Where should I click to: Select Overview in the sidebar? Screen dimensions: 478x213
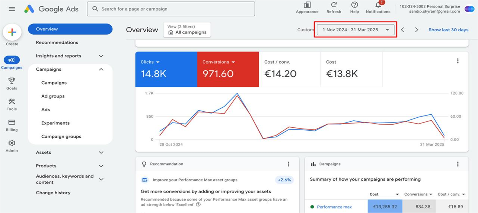pyautogui.click(x=70, y=29)
